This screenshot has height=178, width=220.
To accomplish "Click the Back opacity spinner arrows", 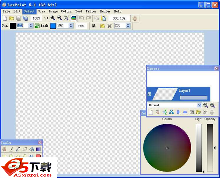I will (71, 26).
